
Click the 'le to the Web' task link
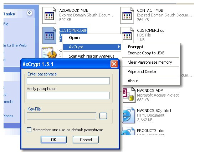click(x=15, y=45)
